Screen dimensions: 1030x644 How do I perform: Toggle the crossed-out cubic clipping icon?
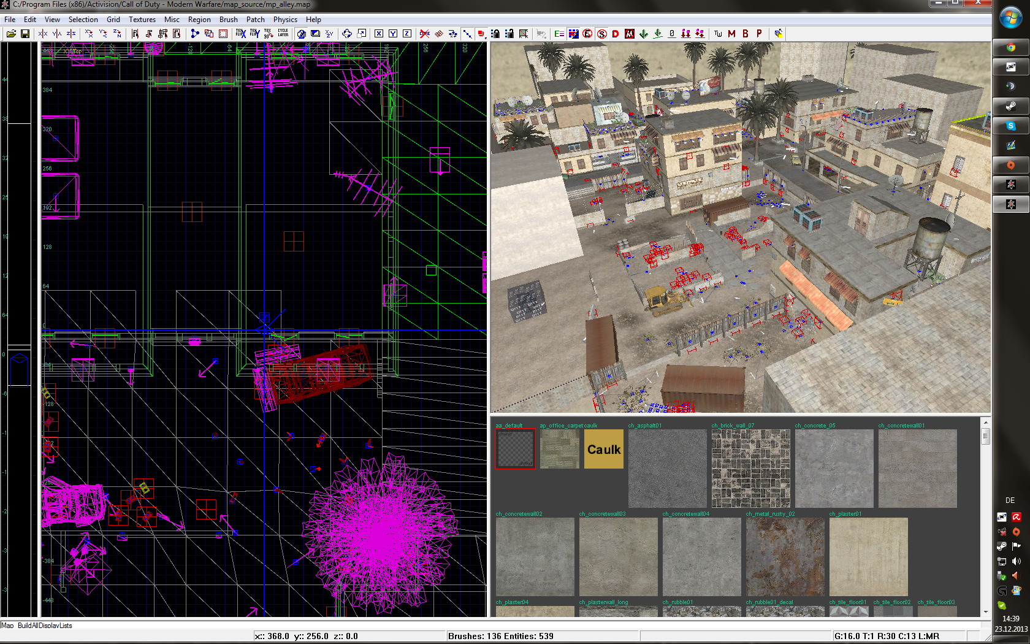tap(424, 34)
